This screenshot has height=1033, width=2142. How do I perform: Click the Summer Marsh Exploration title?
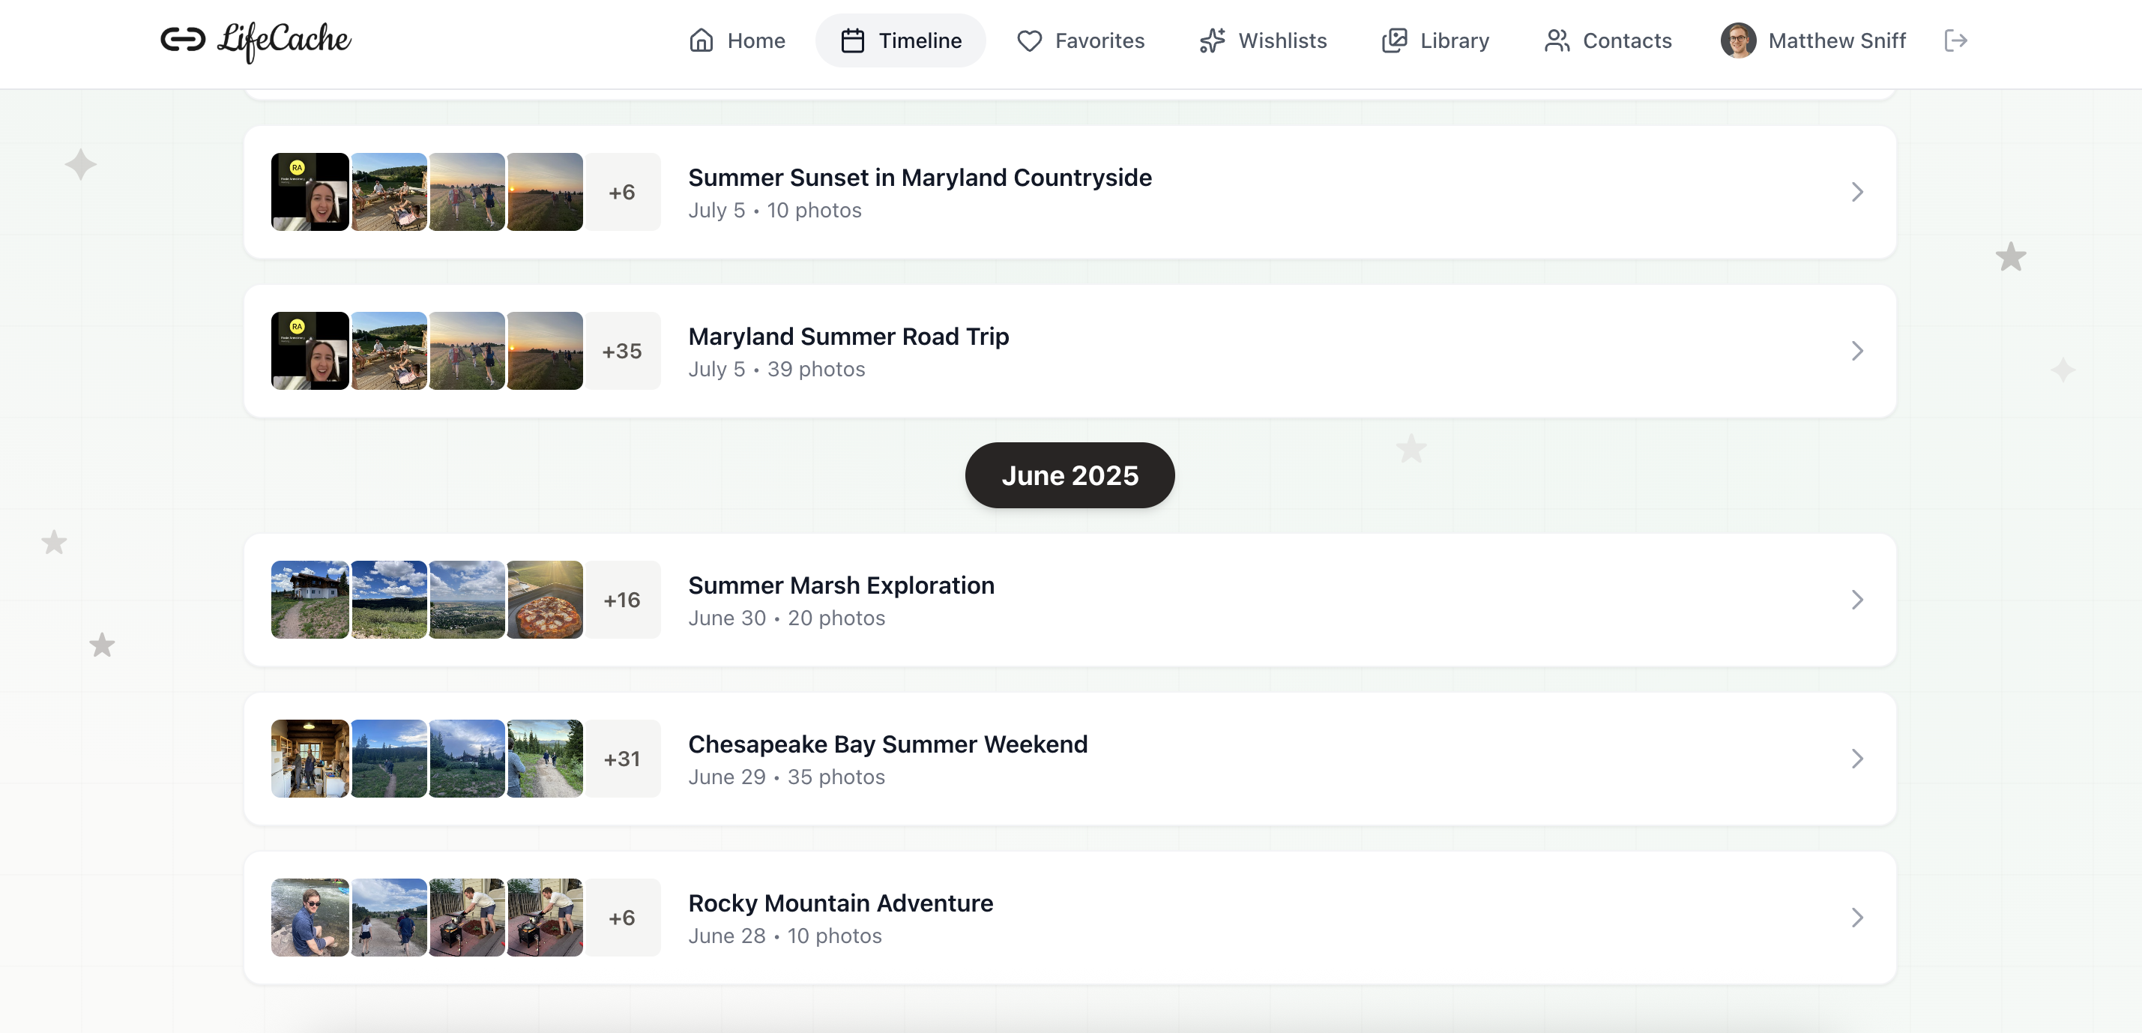[841, 585]
